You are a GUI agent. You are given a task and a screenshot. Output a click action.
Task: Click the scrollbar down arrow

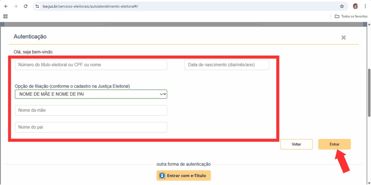click(x=369, y=183)
